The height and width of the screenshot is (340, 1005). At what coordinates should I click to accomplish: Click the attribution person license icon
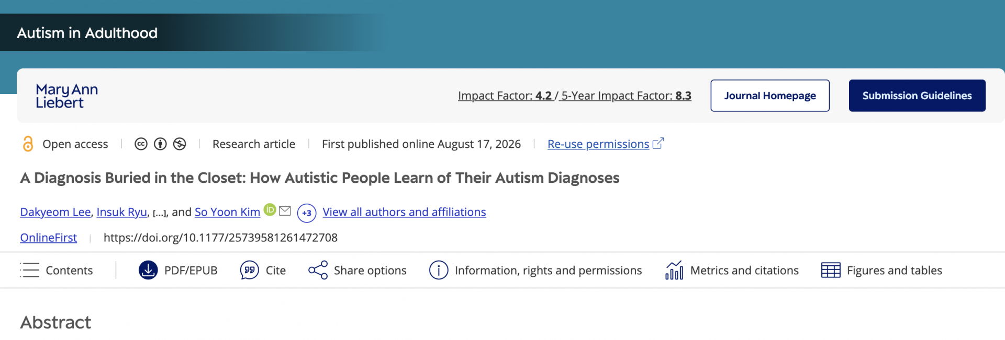[x=160, y=144]
